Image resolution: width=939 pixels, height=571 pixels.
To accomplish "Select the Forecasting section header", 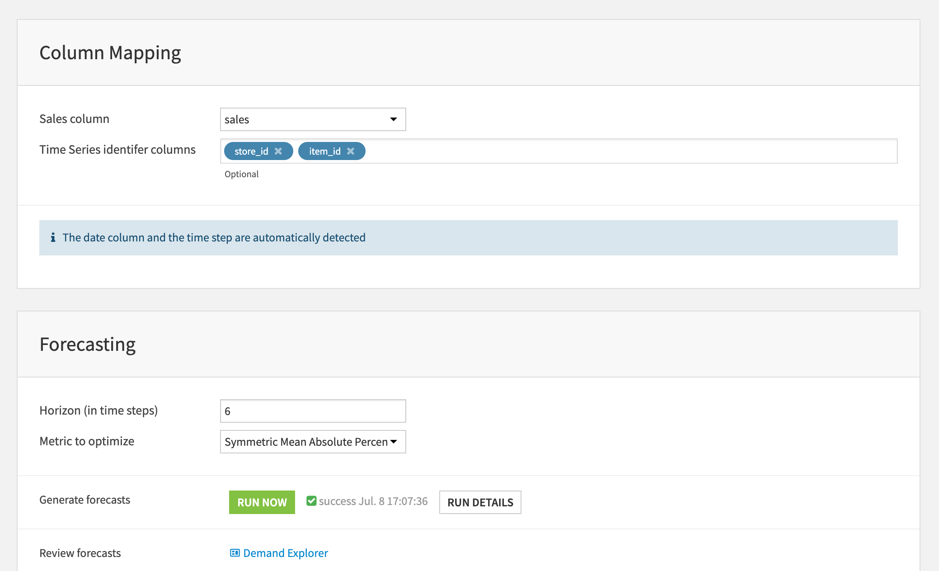I will click(x=87, y=344).
